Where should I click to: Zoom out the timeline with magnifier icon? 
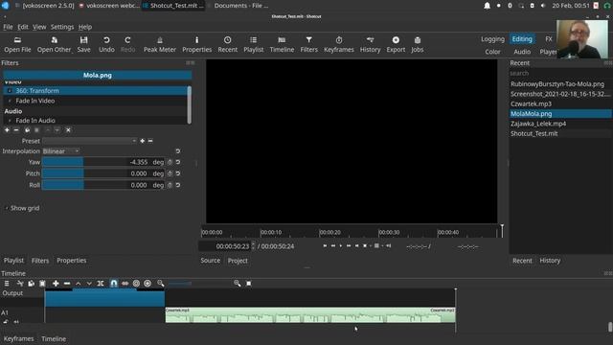[x=161, y=284]
